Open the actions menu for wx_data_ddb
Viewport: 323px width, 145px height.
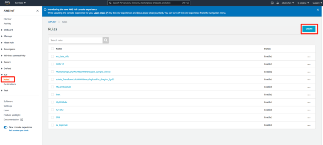click(309, 57)
